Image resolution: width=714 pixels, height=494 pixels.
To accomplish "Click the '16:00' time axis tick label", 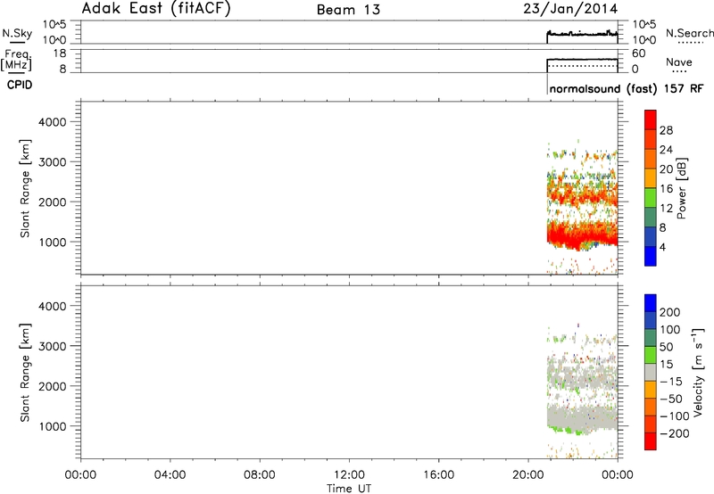I will point(438,475).
